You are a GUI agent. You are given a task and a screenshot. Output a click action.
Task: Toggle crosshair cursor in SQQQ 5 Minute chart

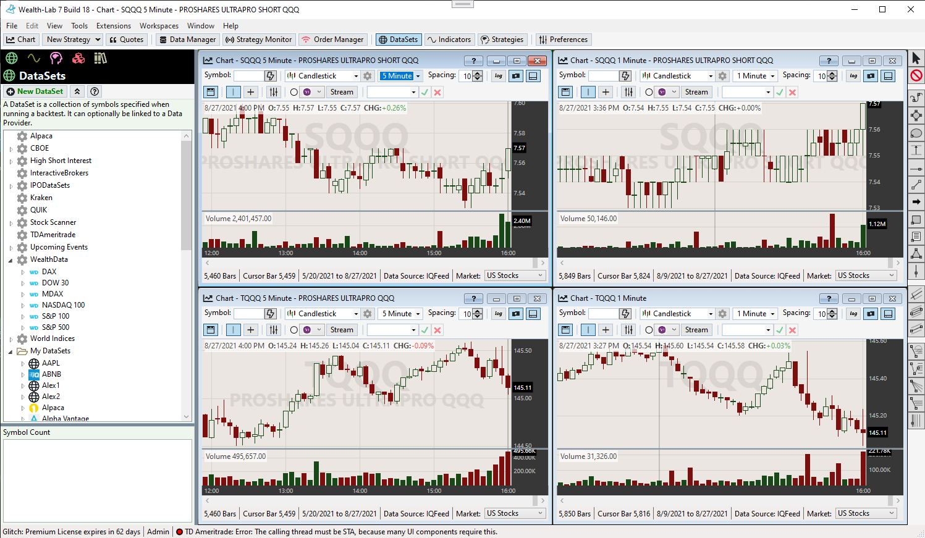[x=250, y=92]
